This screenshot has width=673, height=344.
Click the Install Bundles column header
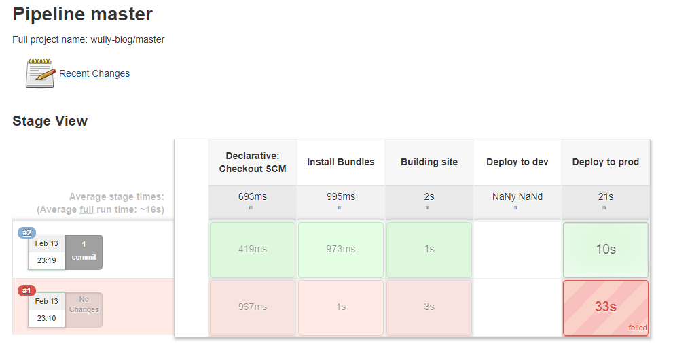(x=341, y=162)
